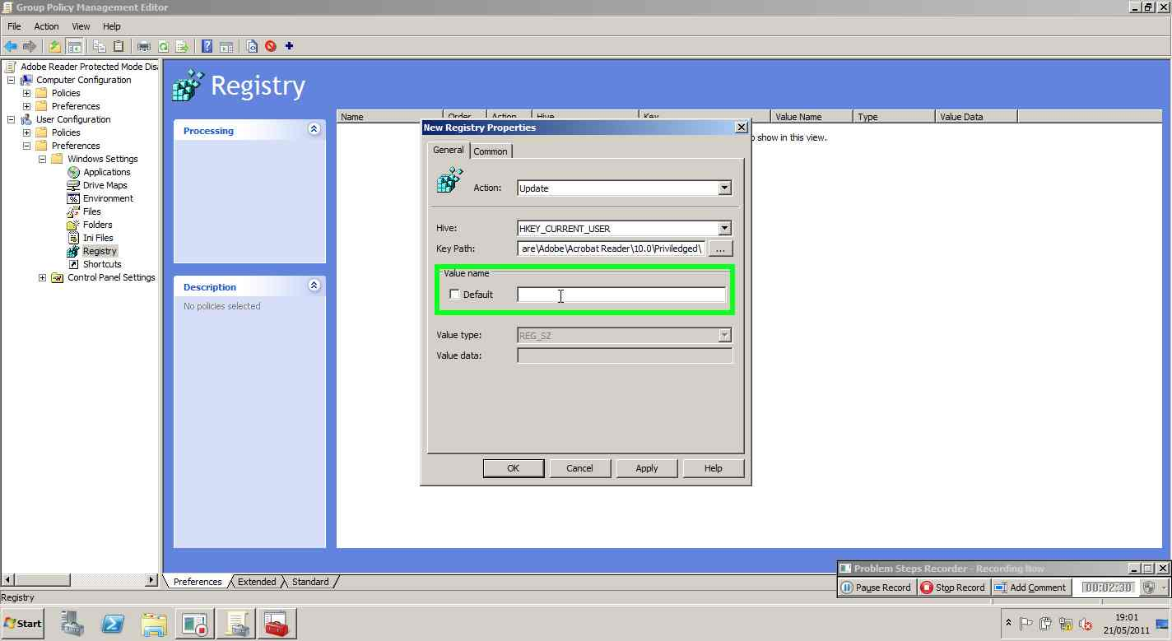Click the Key Path text field

[x=612, y=249]
